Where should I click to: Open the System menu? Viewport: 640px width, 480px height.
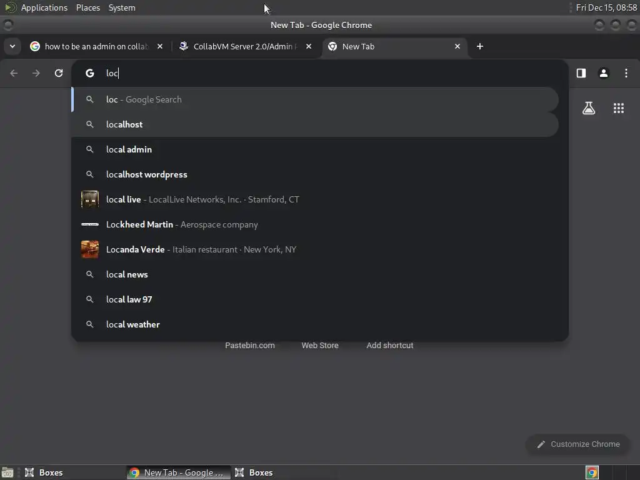122,7
